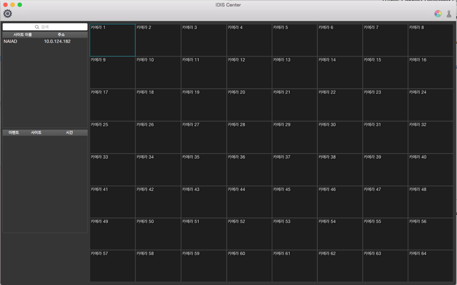Select the 카메라 64 pane

tap(431, 266)
